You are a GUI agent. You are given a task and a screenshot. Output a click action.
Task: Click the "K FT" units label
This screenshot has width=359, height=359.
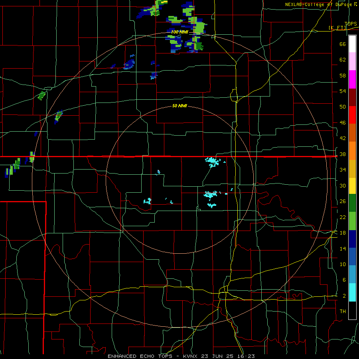pos(337,28)
